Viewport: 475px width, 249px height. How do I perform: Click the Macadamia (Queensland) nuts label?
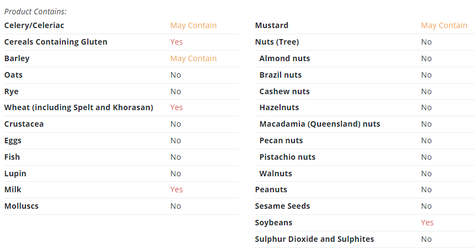click(320, 124)
